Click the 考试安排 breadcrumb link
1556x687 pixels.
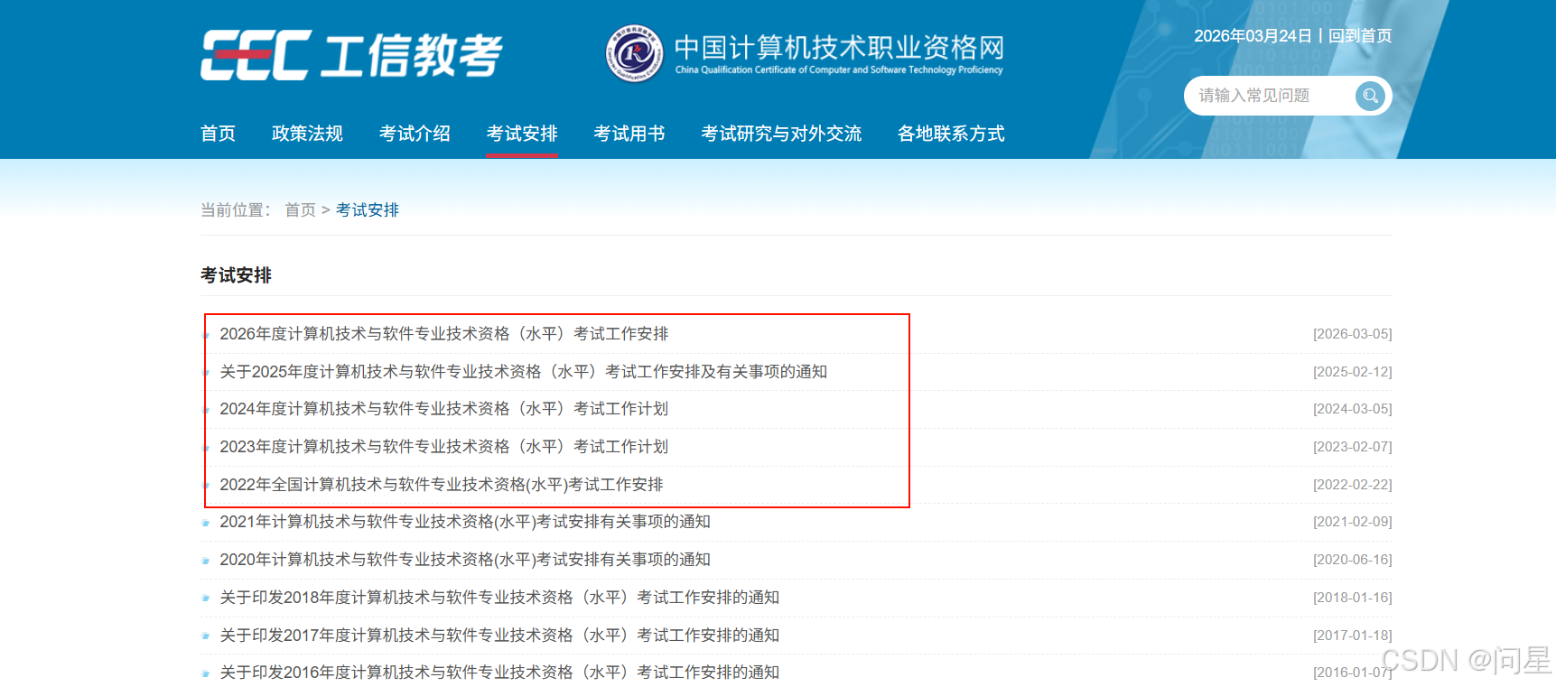368,210
